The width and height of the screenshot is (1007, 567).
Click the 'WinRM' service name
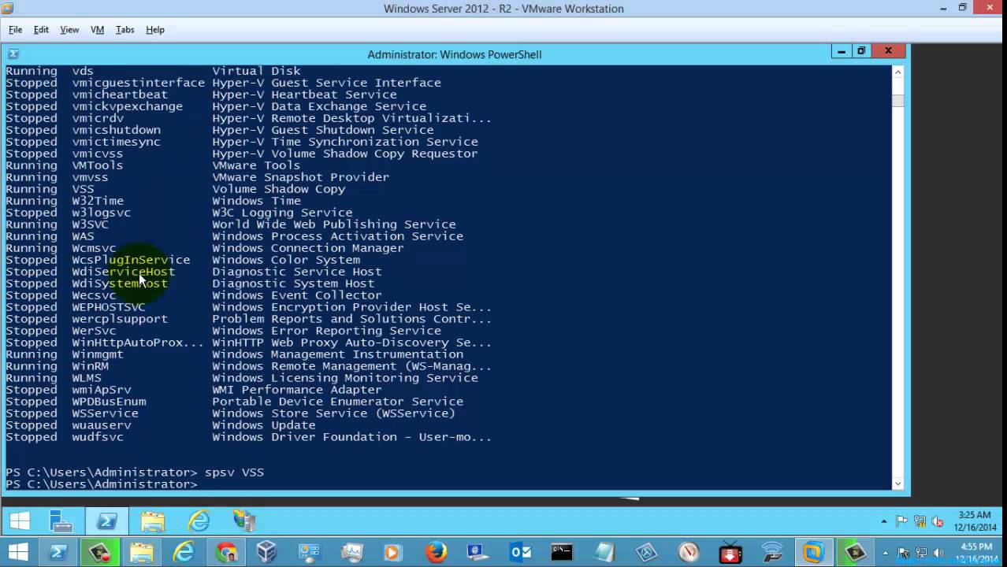coord(91,366)
